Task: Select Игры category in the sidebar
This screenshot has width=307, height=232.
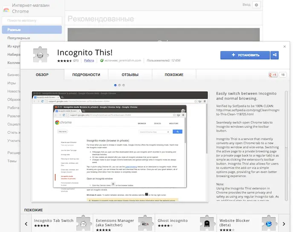Action: 12,83
